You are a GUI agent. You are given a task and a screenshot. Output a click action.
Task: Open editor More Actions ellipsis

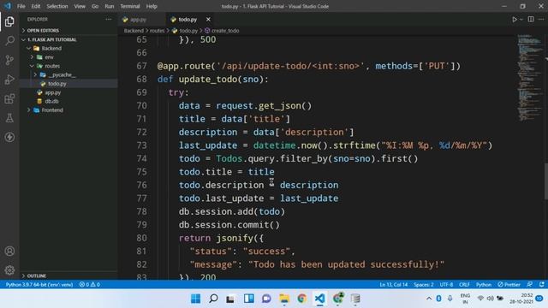click(x=541, y=20)
